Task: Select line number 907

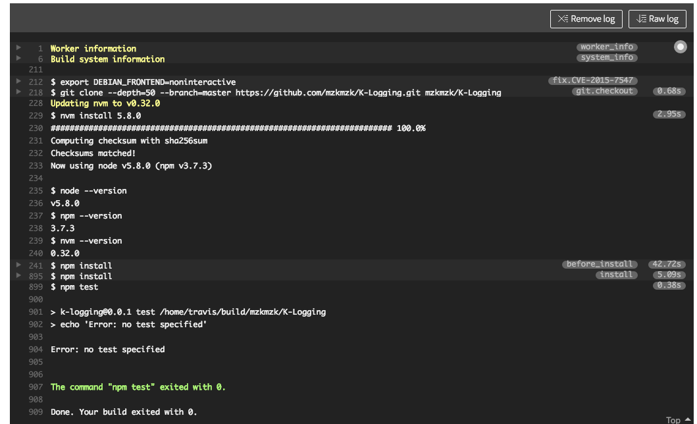Action: coord(36,387)
